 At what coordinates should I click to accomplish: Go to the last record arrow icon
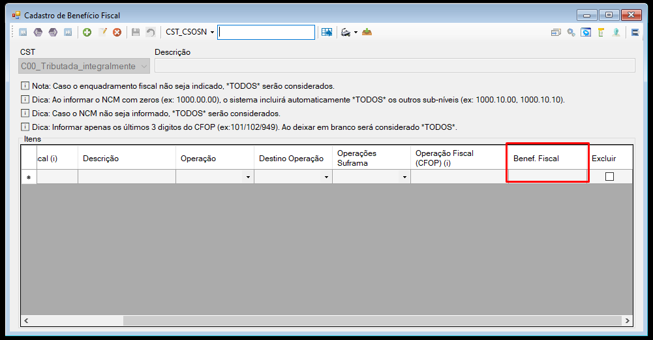(68, 32)
